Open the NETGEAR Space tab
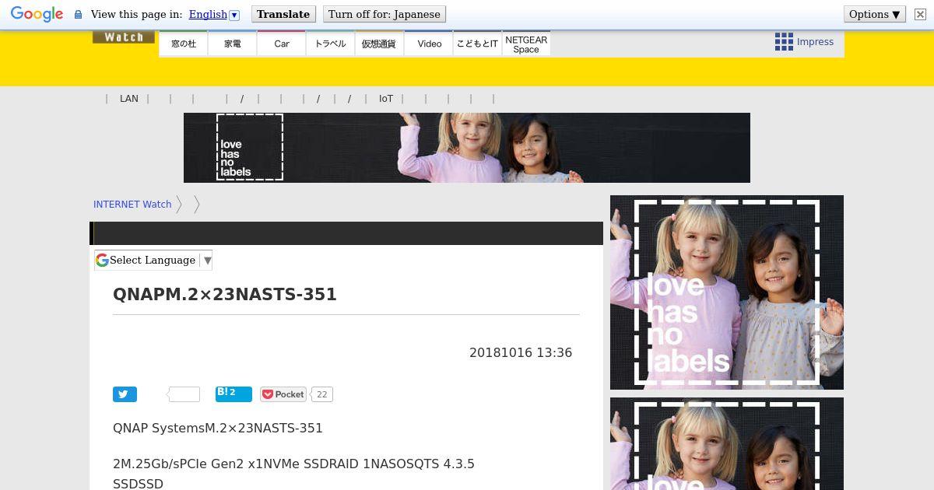This screenshot has width=934, height=490. tap(526, 44)
